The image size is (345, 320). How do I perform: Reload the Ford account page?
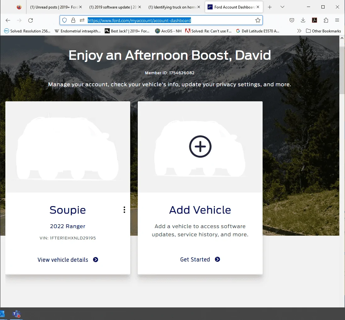click(31, 20)
